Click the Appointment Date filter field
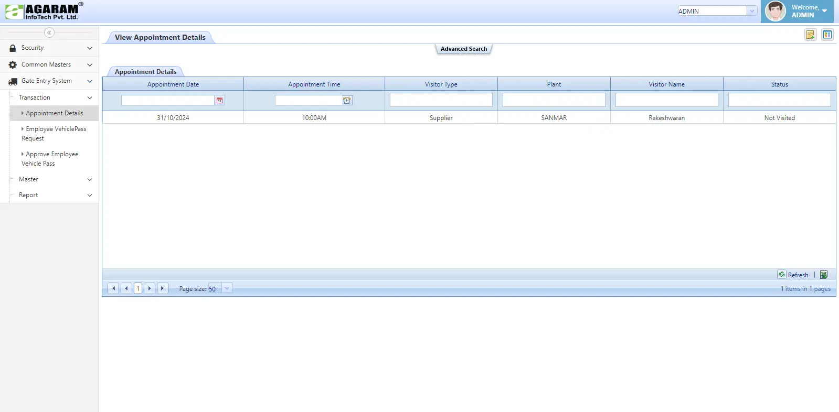This screenshot has height=412, width=839. (168, 100)
